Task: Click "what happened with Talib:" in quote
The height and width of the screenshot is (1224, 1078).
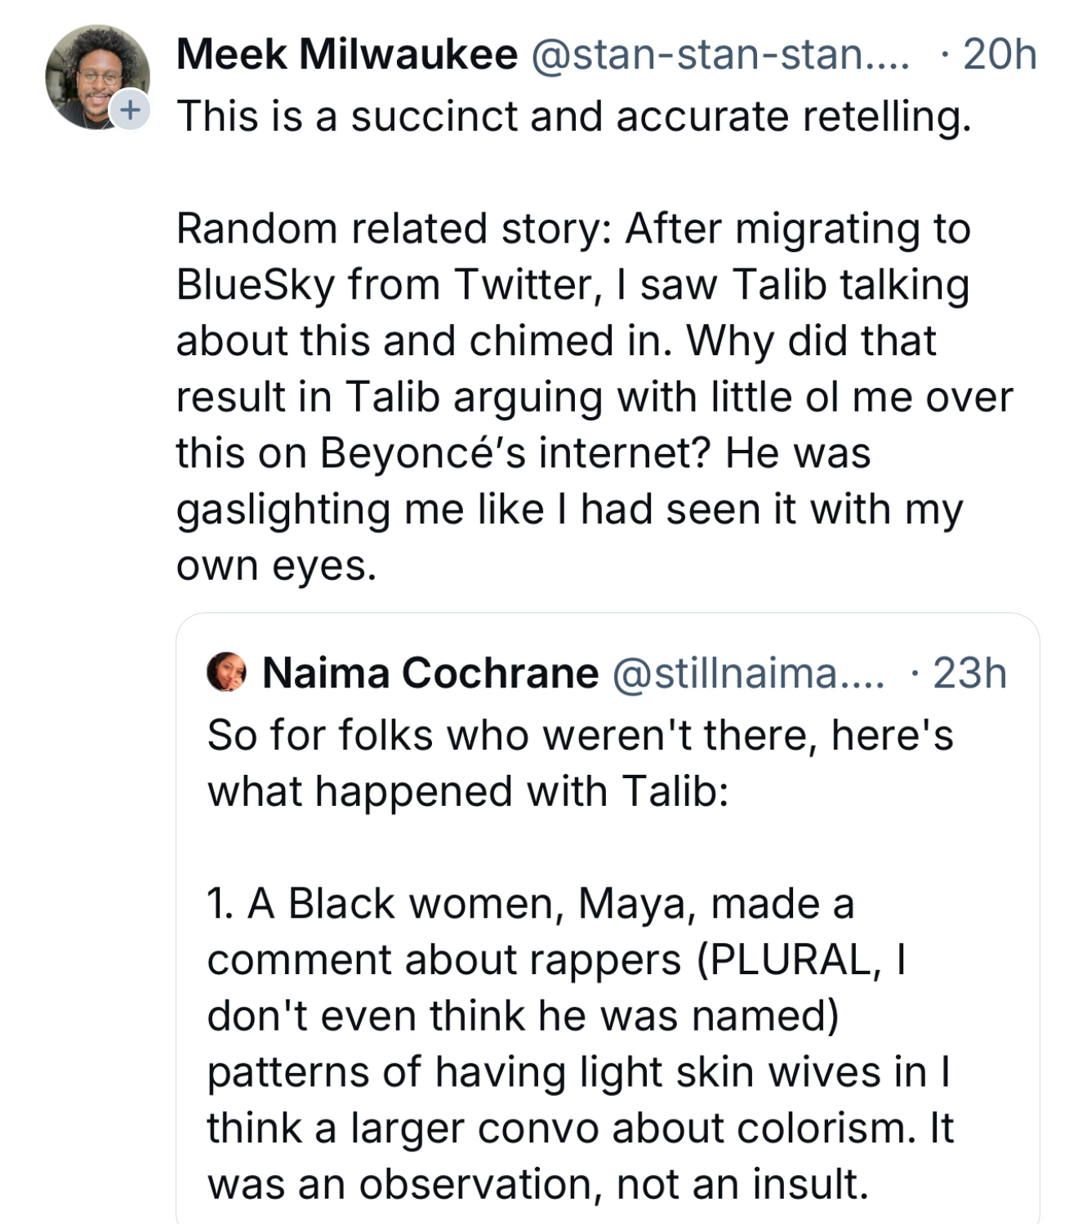Action: pos(468,791)
